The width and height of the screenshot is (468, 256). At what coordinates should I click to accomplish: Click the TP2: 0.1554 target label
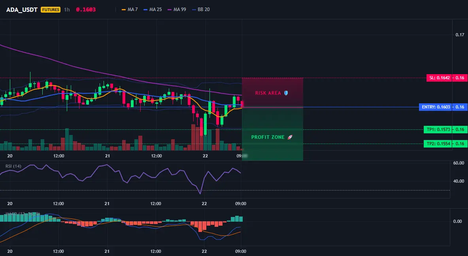coord(438,144)
